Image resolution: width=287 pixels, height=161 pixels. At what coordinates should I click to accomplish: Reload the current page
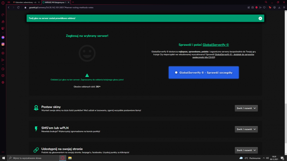click(x=18, y=7)
